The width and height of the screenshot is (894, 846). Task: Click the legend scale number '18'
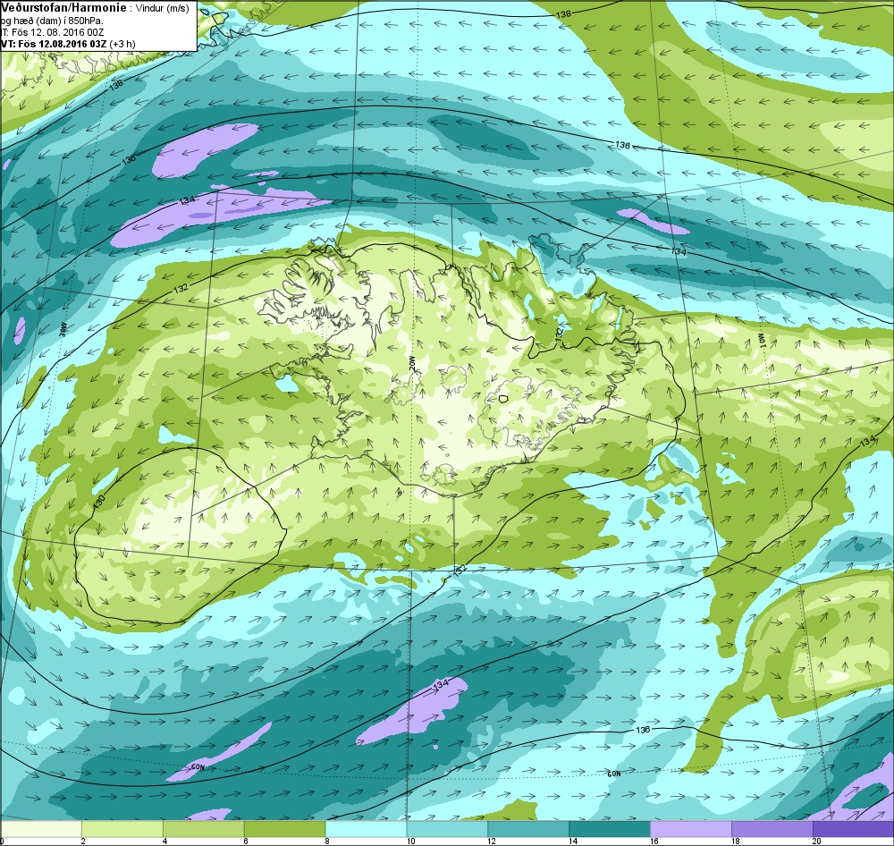point(735,841)
